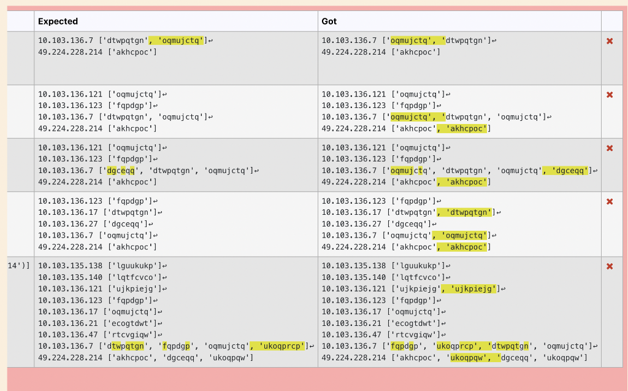
Task: Select the Expected column header
Action: tap(58, 21)
